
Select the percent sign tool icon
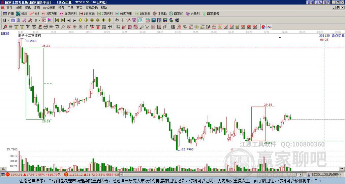point(185,27)
